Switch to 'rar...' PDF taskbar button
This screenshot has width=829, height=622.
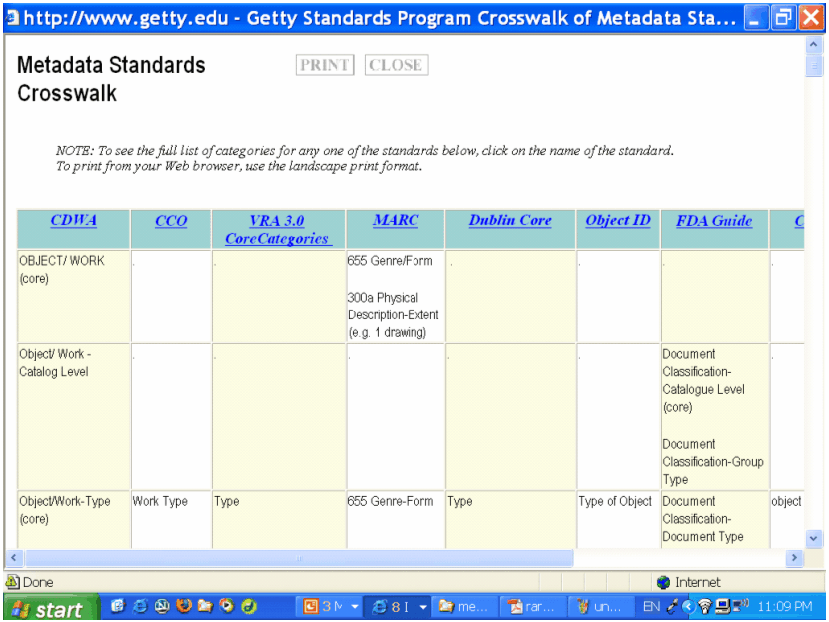click(x=534, y=607)
